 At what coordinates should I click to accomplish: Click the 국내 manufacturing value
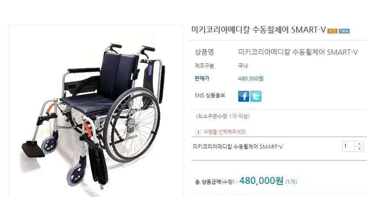(243, 66)
